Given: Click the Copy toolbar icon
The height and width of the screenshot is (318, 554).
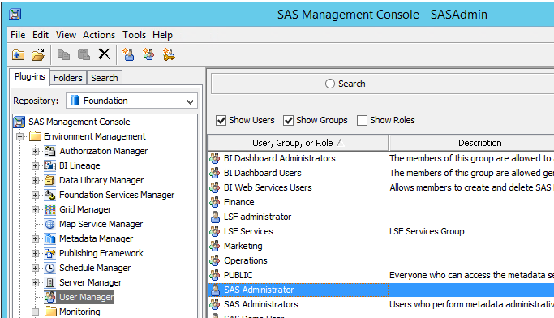Looking at the screenshot, I should 63,54.
